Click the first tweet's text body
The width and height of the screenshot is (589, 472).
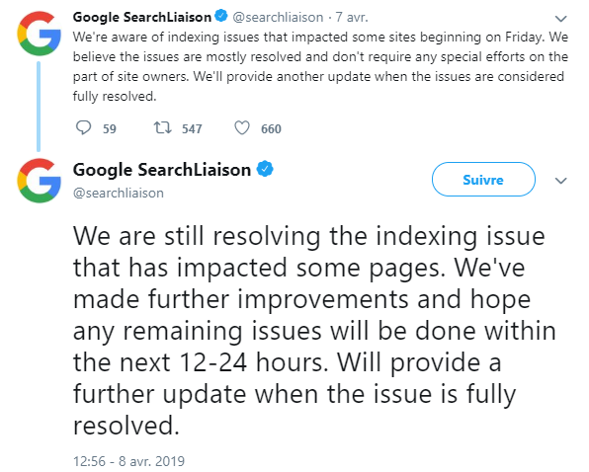[x=320, y=66]
